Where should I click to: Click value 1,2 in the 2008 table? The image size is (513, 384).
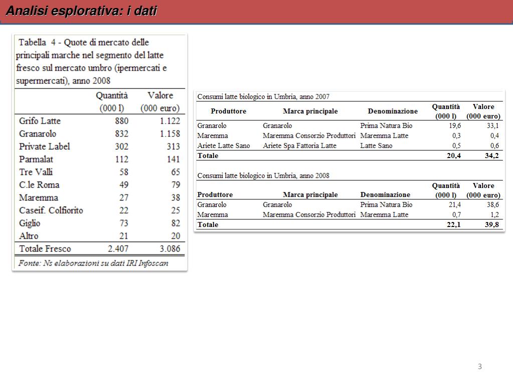coord(494,215)
